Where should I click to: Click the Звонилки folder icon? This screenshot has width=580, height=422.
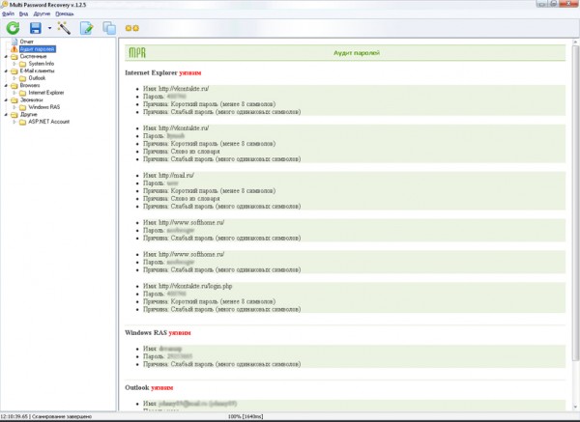tap(14, 100)
